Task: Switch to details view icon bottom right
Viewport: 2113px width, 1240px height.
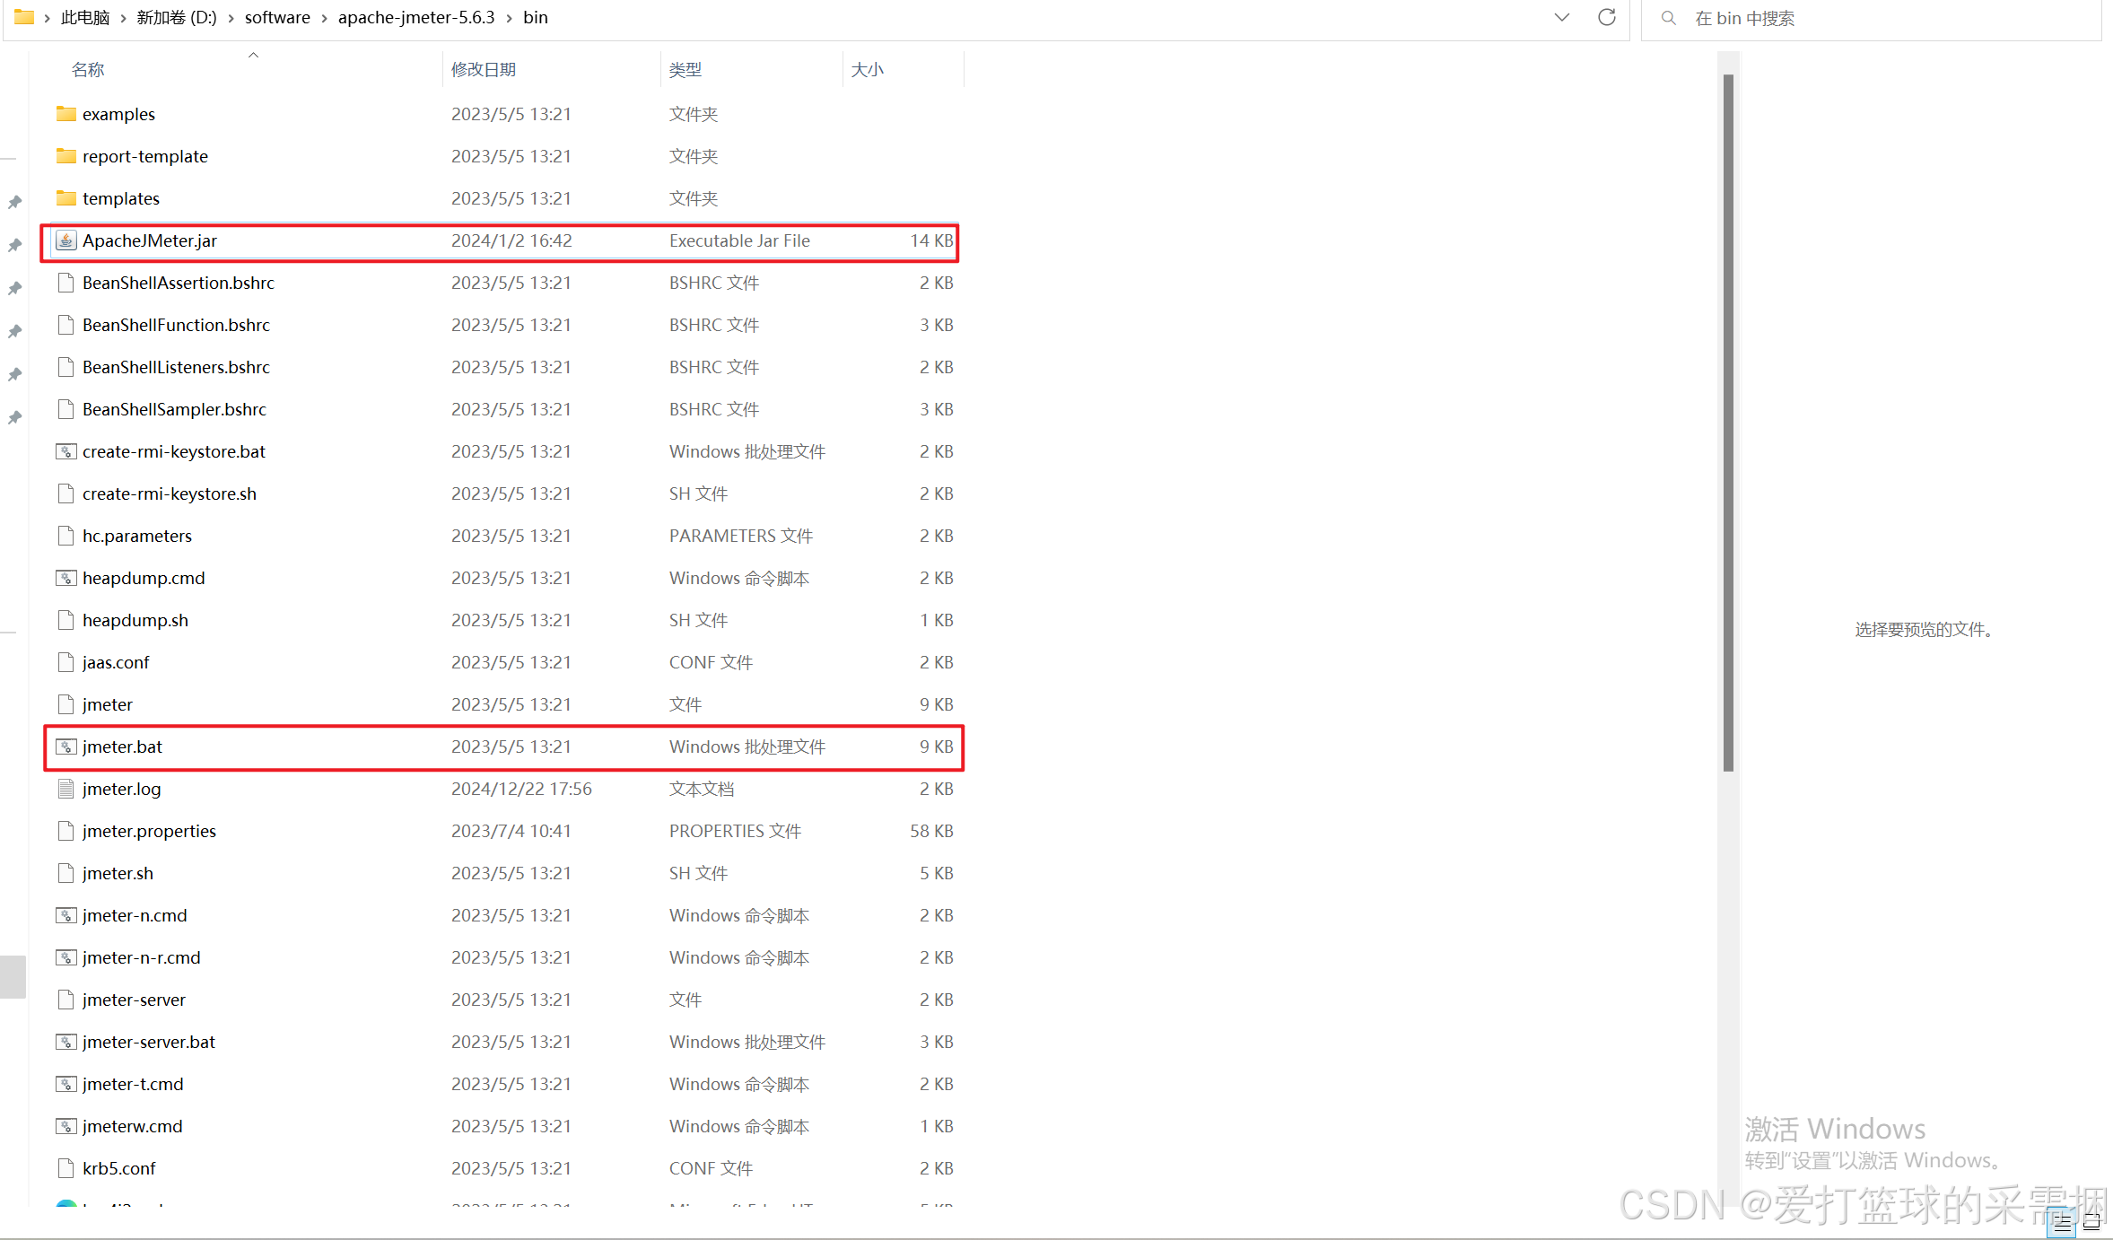Action: (x=2062, y=1222)
